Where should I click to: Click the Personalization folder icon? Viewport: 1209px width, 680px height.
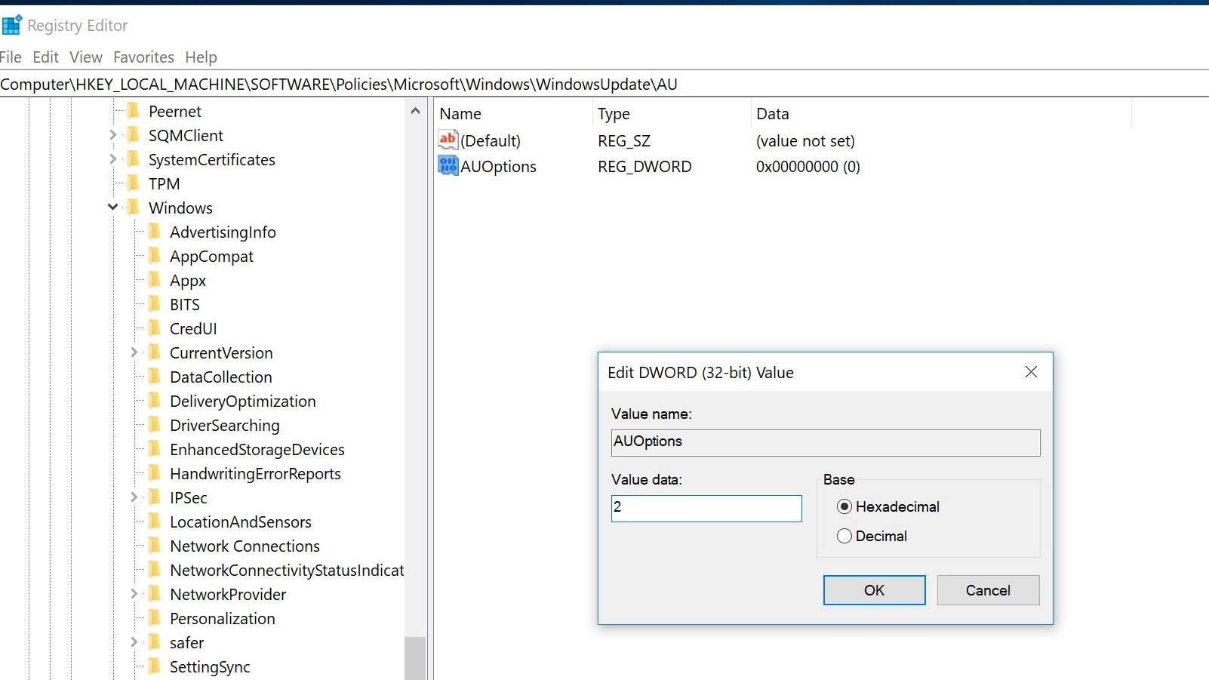pyautogui.click(x=155, y=618)
